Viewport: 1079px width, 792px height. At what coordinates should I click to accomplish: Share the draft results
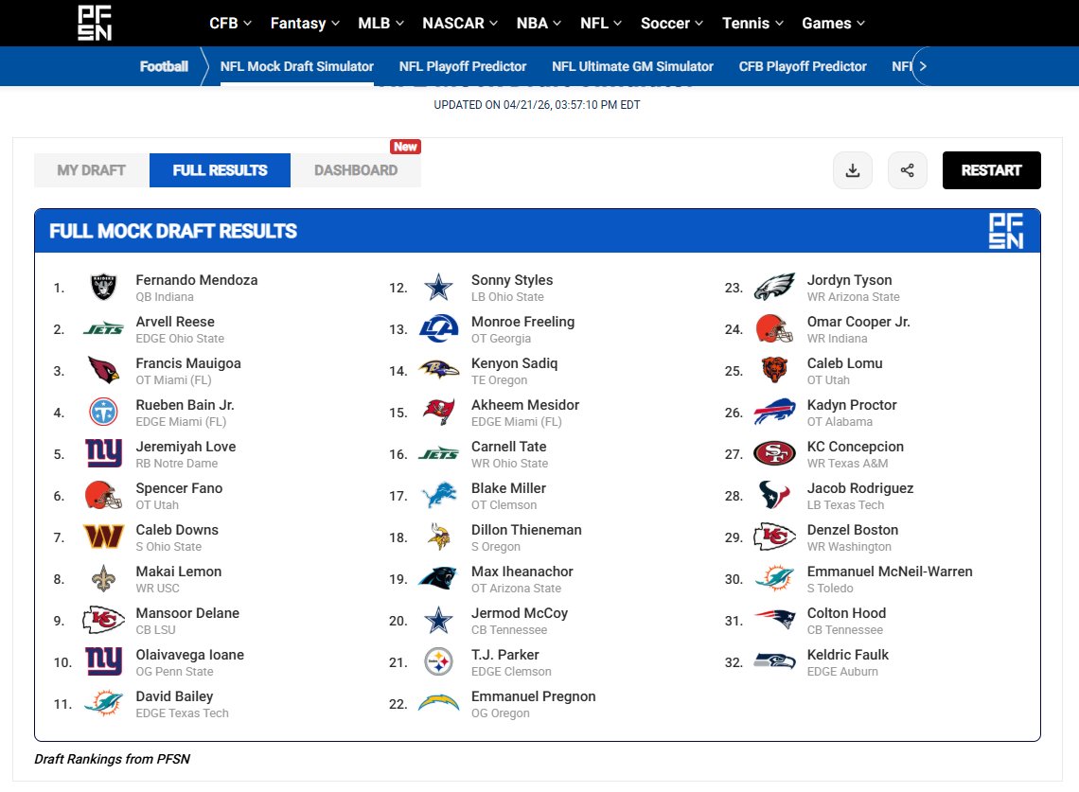tap(907, 170)
